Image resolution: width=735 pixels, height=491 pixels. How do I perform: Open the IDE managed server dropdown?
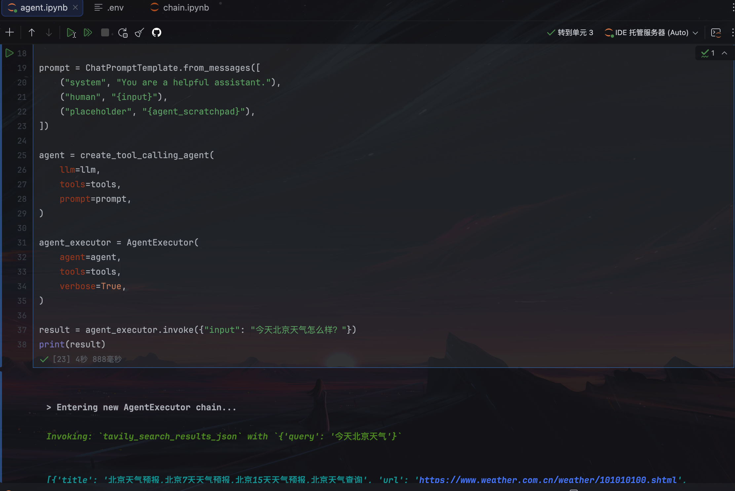pos(651,32)
